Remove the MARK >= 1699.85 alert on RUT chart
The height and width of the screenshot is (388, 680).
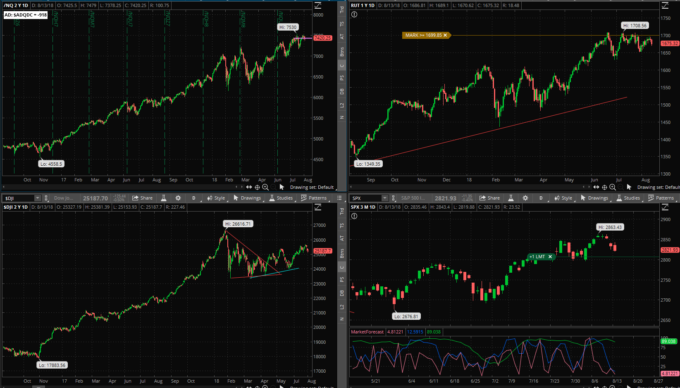pyautogui.click(x=445, y=35)
